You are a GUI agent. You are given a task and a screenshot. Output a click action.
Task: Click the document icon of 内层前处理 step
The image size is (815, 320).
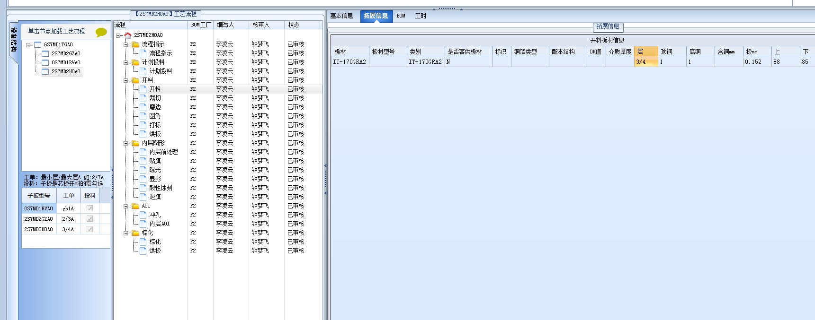[x=143, y=152]
